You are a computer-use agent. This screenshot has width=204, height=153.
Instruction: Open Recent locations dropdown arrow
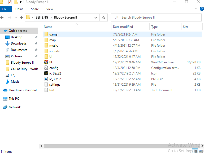(x=16, y=18)
